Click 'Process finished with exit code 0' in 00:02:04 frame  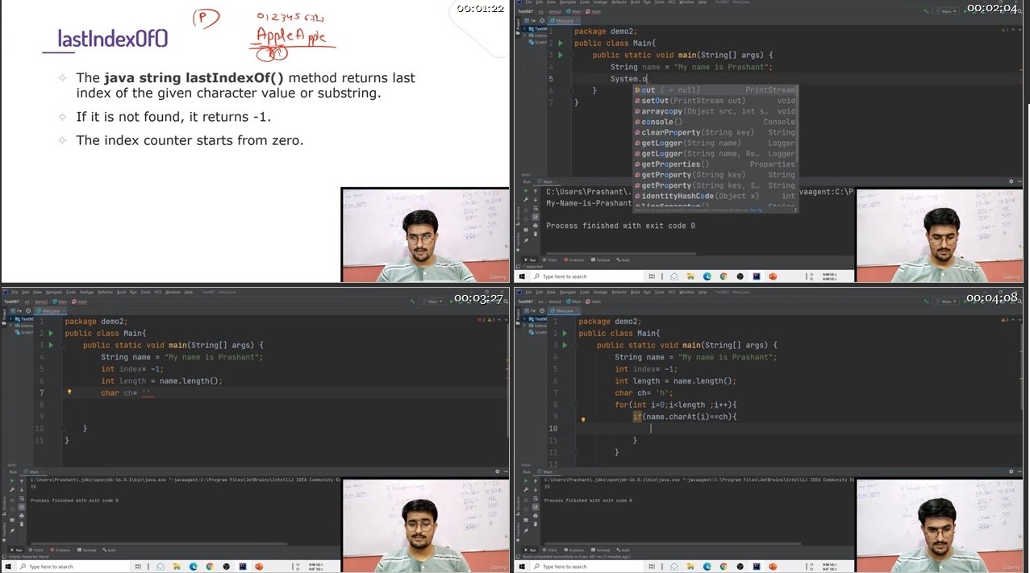(x=621, y=226)
